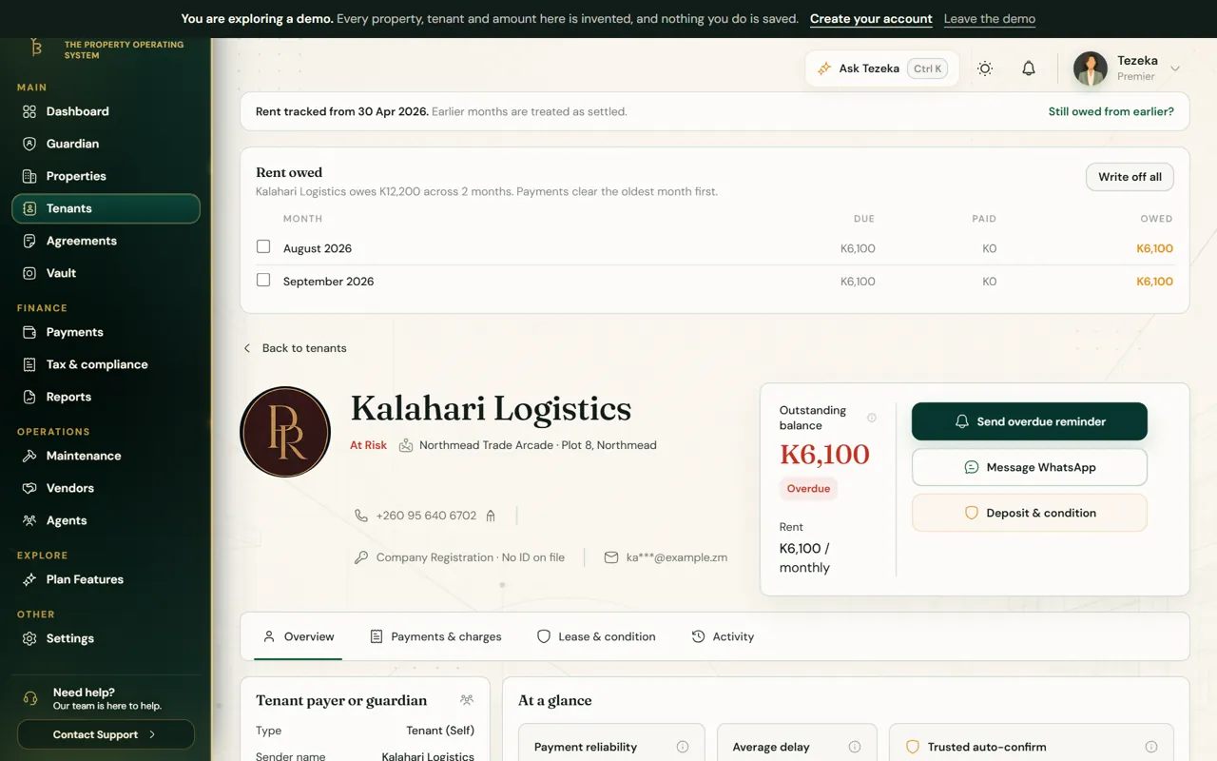The height and width of the screenshot is (761, 1217).
Task: Click Contact Support button
Action: coord(106,734)
